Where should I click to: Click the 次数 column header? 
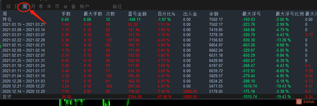point(110,14)
